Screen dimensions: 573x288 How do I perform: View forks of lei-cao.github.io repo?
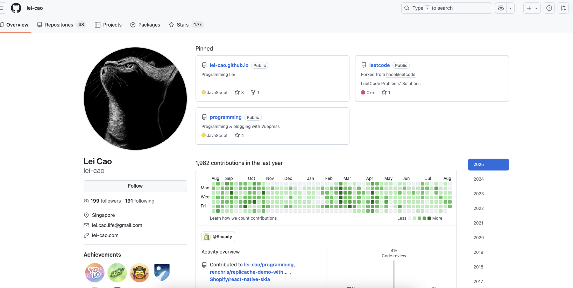pyautogui.click(x=255, y=92)
